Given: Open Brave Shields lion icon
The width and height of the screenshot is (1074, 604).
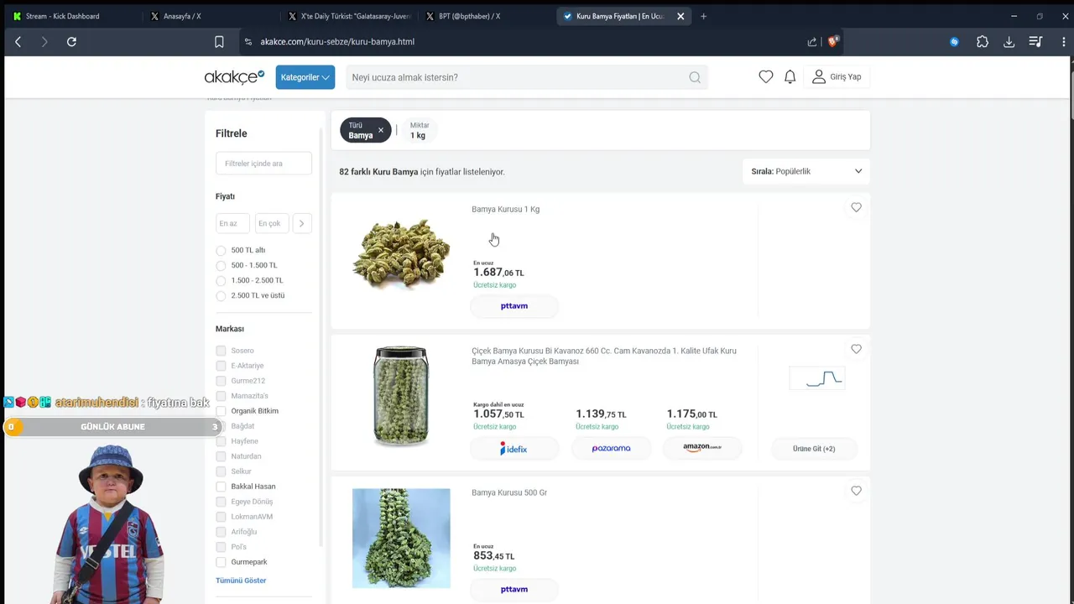Looking at the screenshot, I should click(x=832, y=41).
